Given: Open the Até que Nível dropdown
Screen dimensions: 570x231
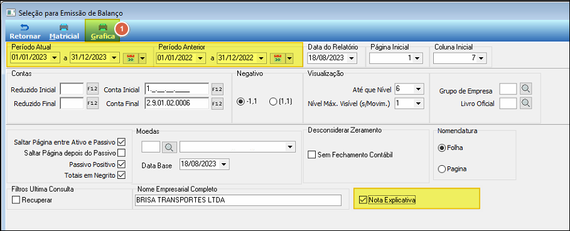Looking at the screenshot, I should coord(419,89).
